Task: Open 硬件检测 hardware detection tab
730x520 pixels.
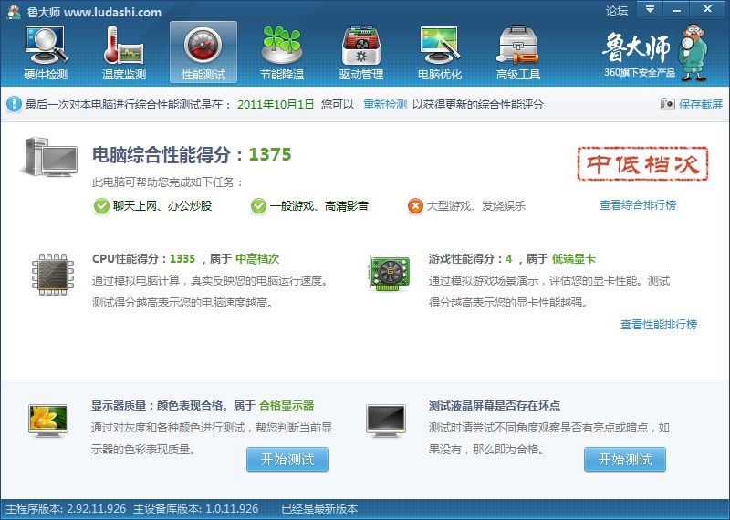Action: tap(46, 53)
